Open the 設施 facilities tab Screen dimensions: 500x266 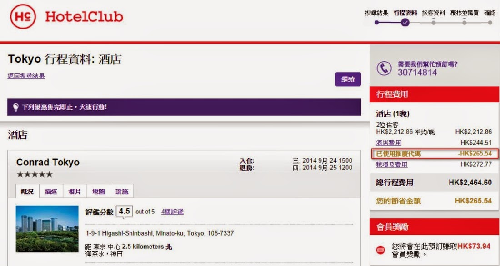pos(122,191)
